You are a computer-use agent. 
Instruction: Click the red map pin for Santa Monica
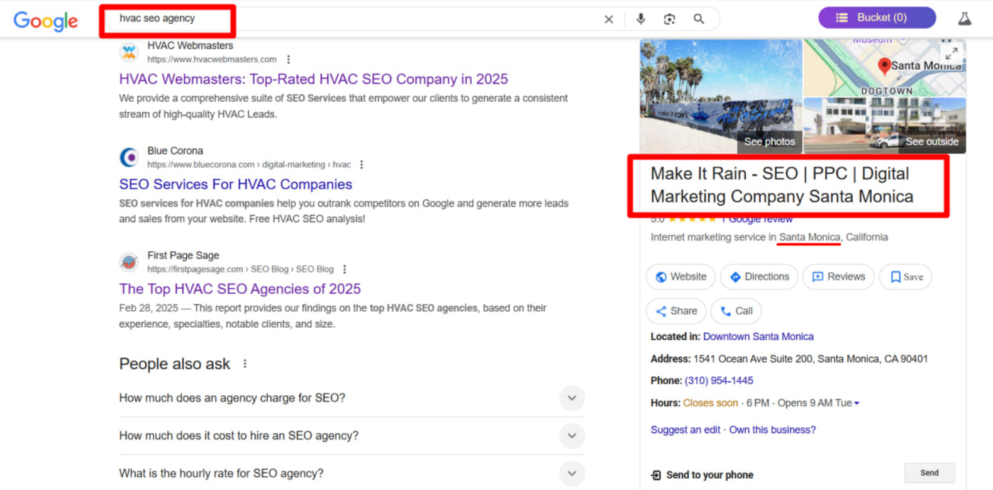click(x=884, y=66)
